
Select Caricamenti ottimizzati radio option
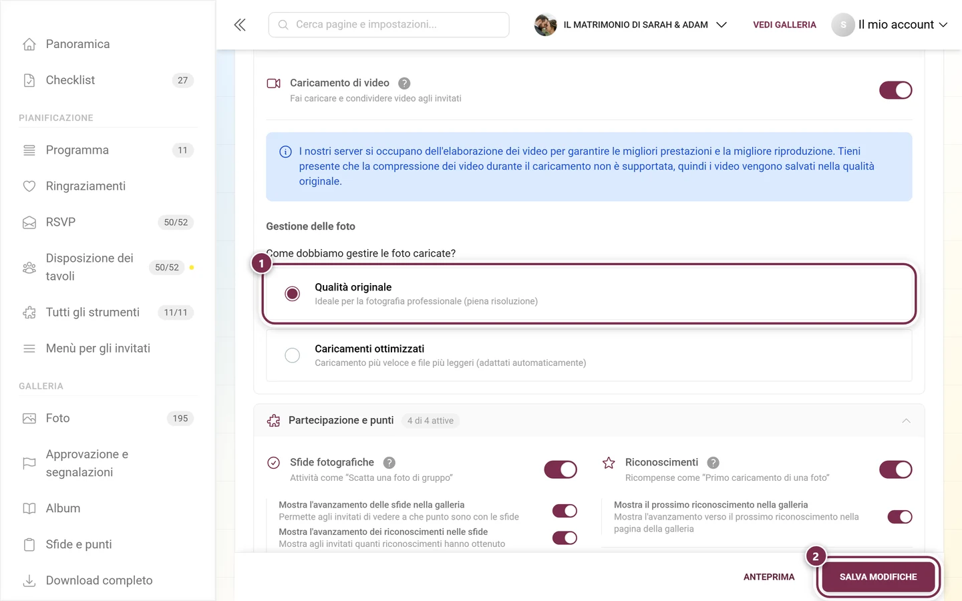(293, 355)
